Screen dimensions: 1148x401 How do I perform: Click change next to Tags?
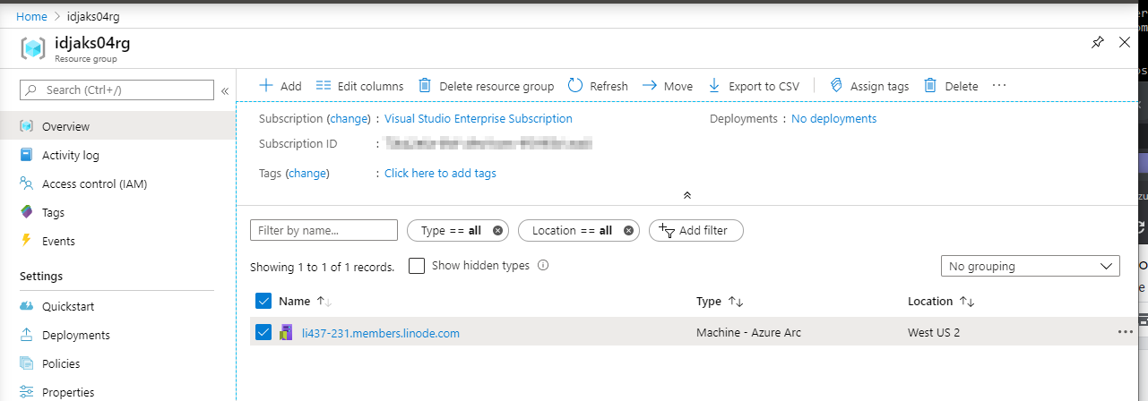307,174
